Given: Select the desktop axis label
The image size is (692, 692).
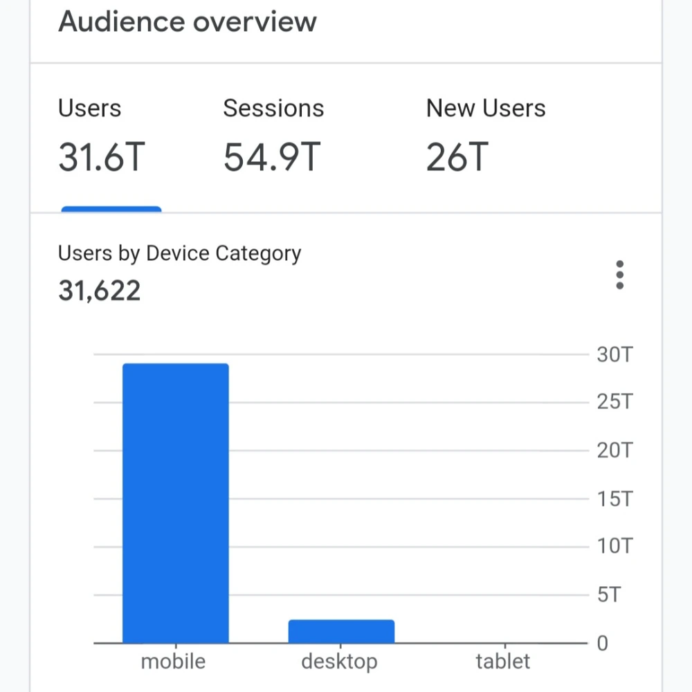Looking at the screenshot, I should (339, 661).
